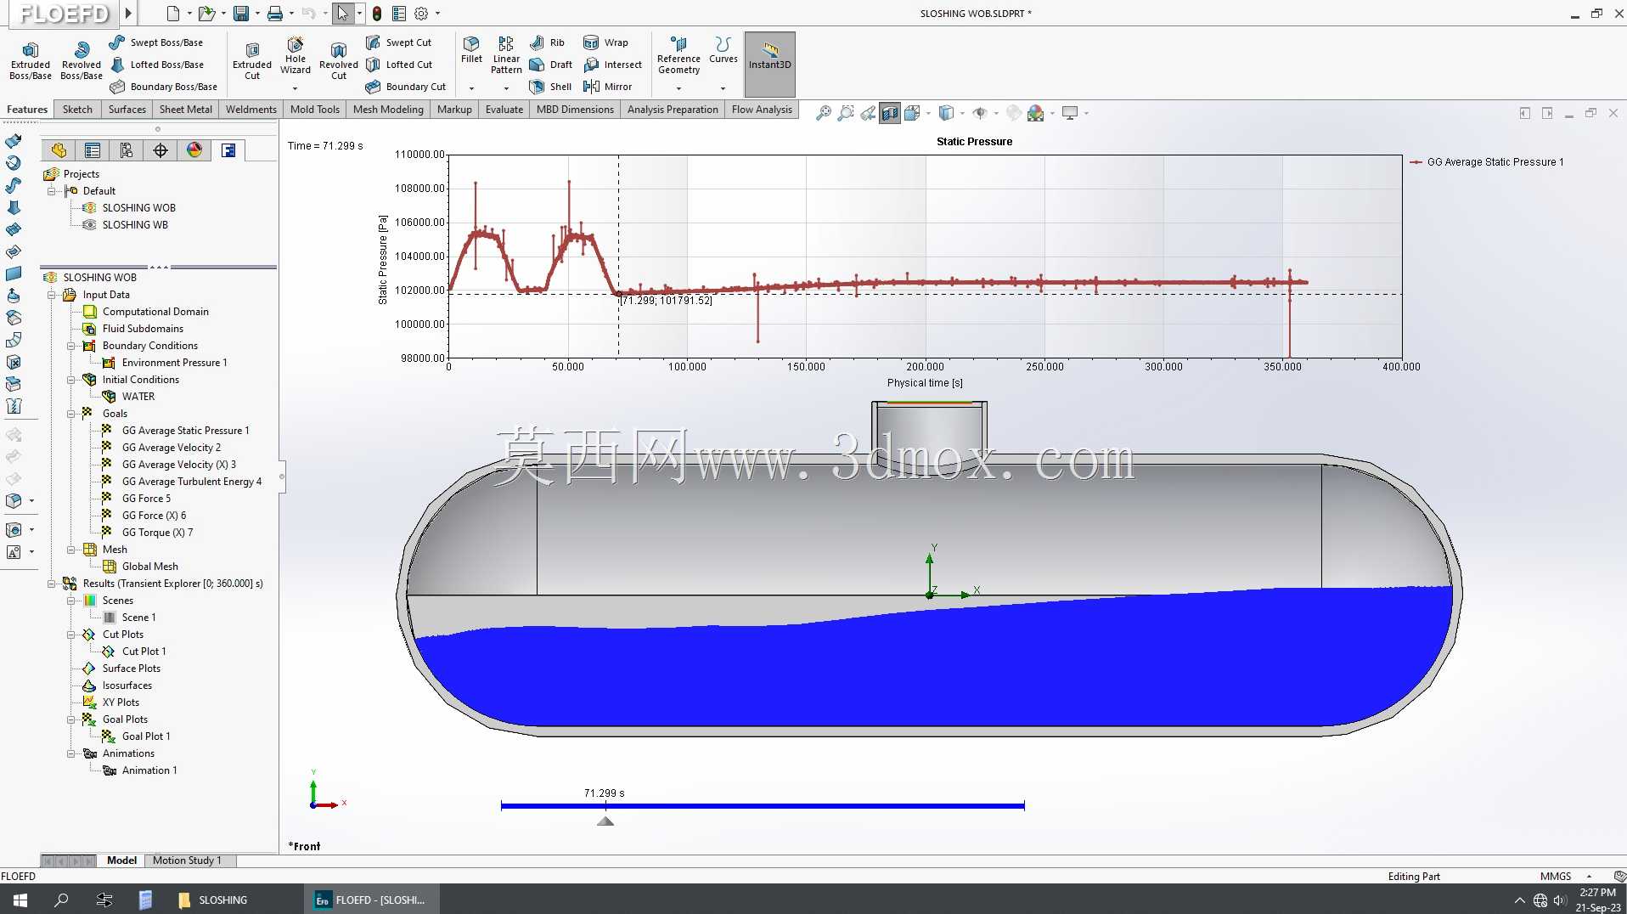Open the Curves tool

pyautogui.click(x=723, y=50)
